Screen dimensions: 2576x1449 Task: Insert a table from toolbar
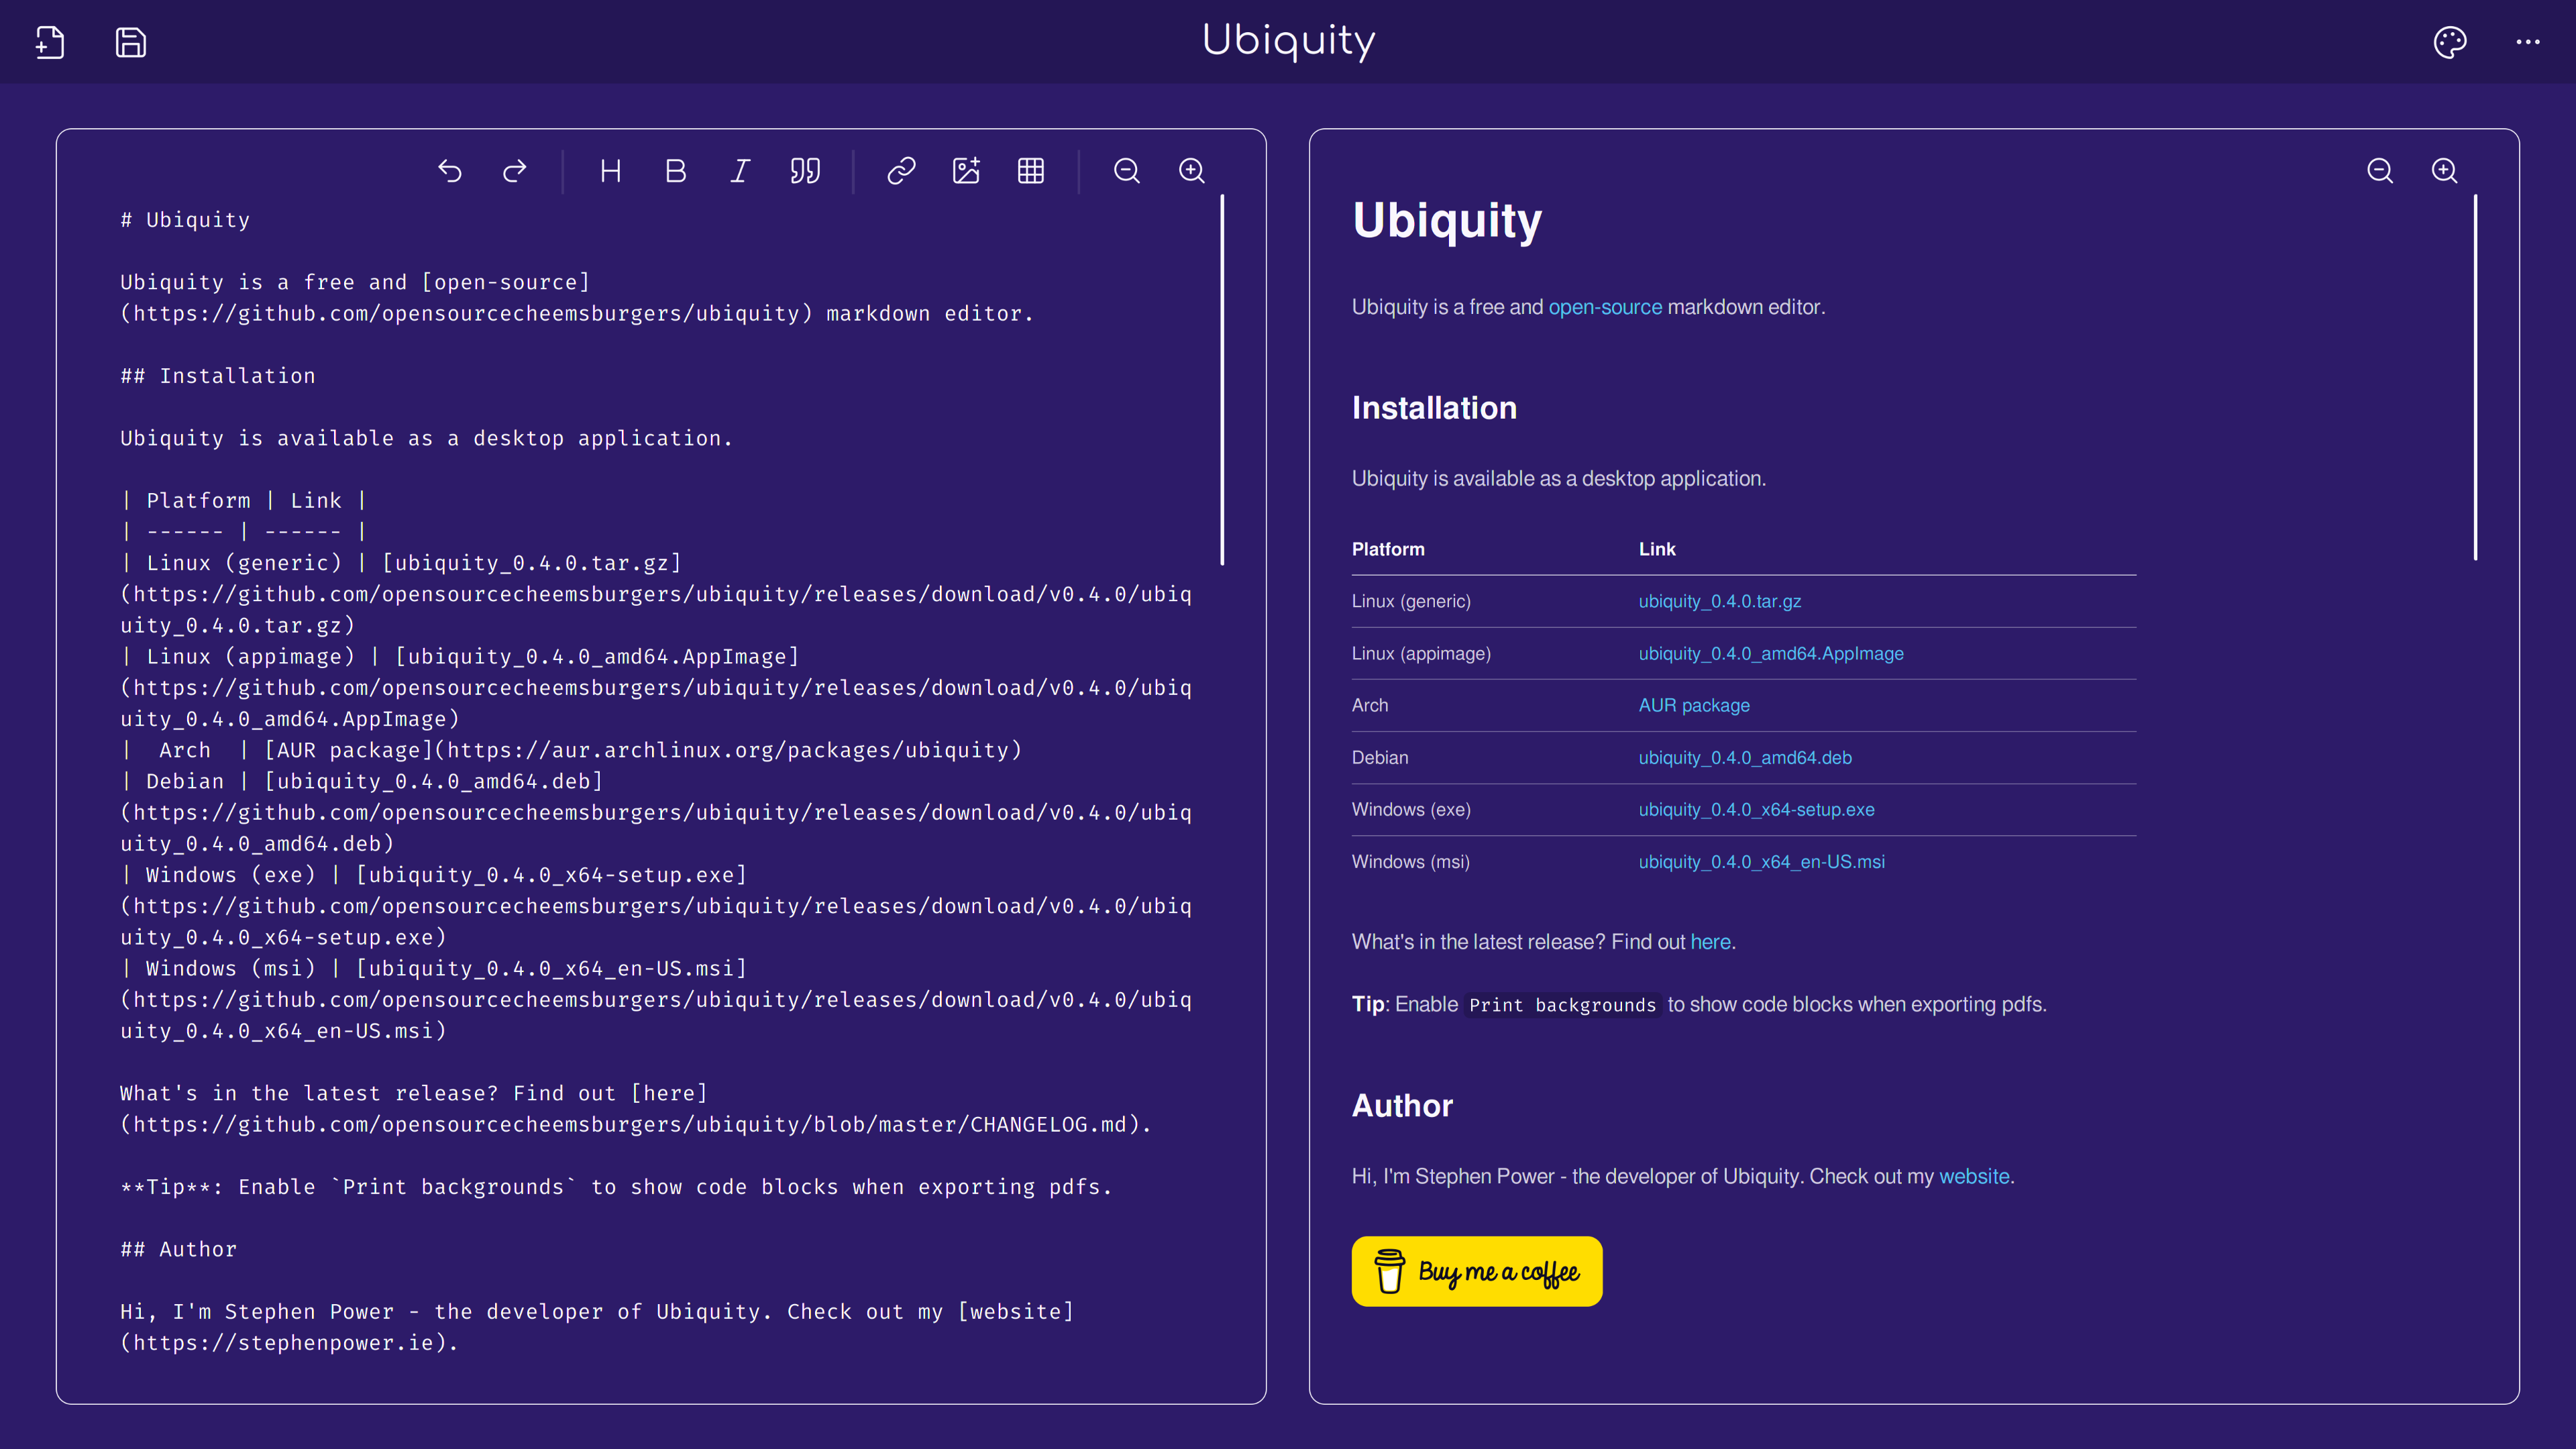(1031, 171)
